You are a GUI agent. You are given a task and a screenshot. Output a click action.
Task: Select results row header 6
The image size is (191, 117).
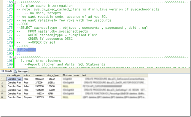[x=3, y=97]
